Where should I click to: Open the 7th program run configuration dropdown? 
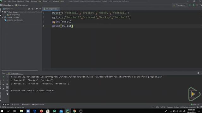(x=180, y=5)
